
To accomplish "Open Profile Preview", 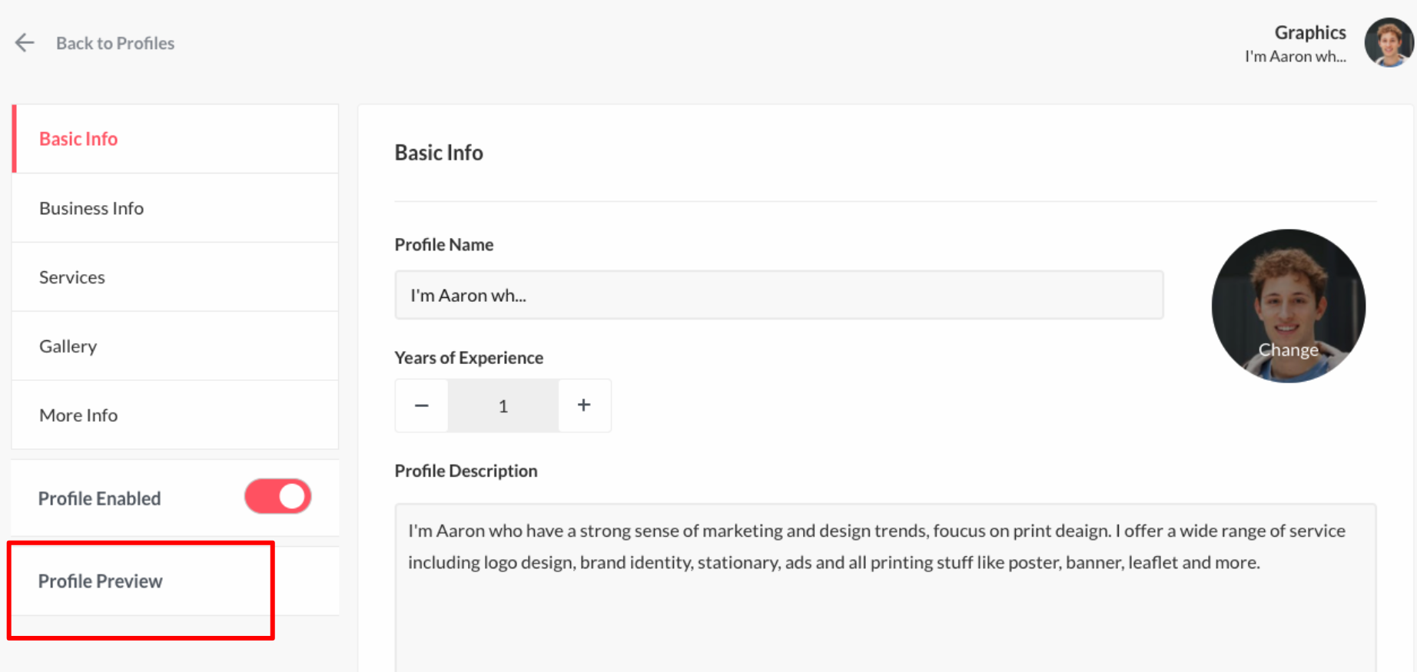I will [175, 581].
